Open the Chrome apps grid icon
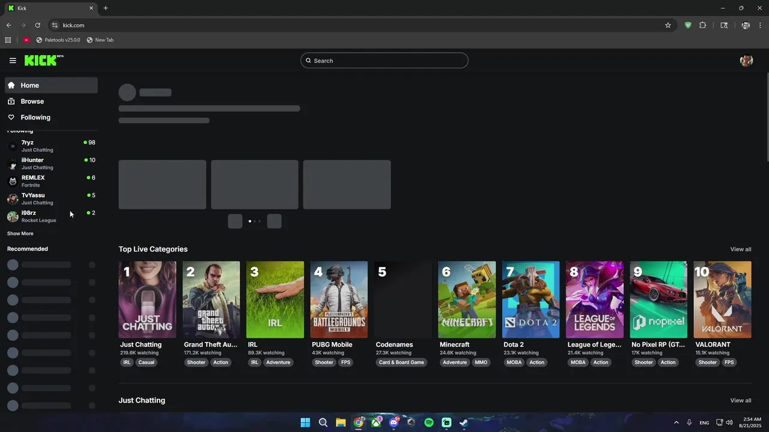The width and height of the screenshot is (769, 432). tap(8, 40)
